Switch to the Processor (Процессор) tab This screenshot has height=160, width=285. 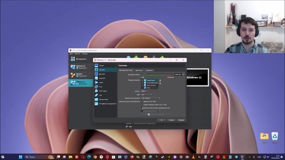pos(139,70)
